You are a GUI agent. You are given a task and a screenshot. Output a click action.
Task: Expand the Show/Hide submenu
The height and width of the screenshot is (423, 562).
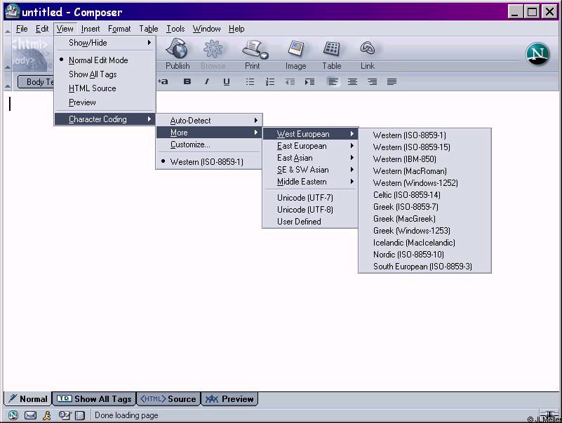point(105,43)
